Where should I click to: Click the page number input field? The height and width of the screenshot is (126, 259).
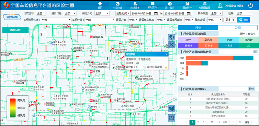tap(233, 122)
